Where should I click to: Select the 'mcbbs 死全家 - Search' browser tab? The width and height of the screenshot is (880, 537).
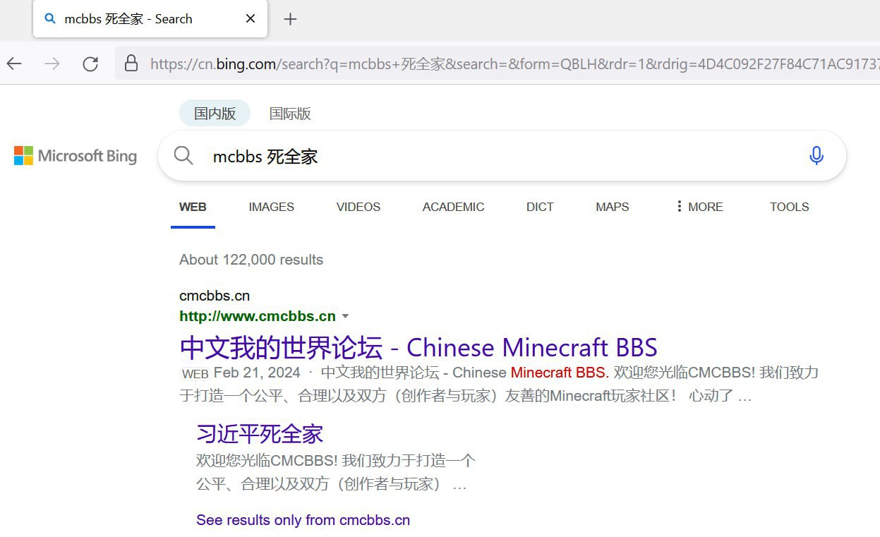pos(150,19)
